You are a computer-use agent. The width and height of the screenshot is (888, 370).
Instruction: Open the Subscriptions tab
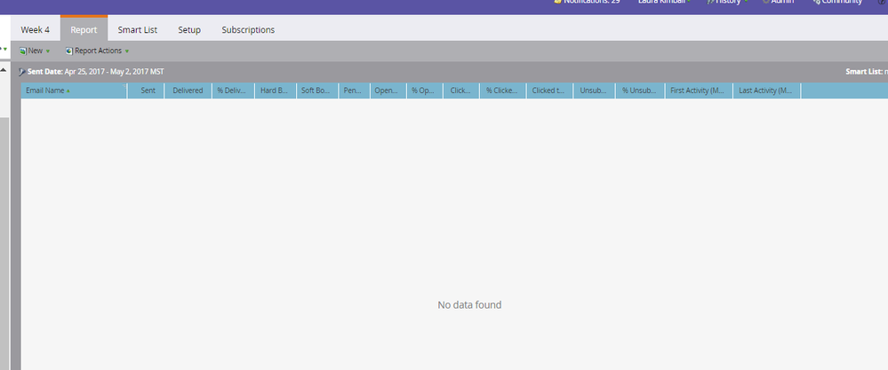(x=248, y=30)
